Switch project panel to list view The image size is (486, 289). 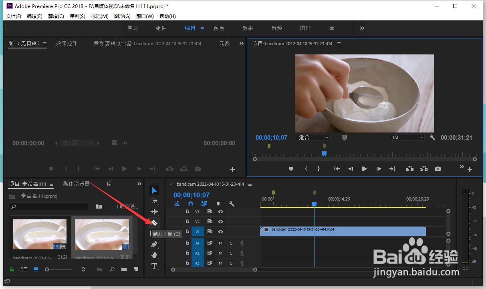pyautogui.click(x=24, y=269)
